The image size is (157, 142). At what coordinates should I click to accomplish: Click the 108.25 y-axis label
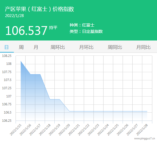(7, 56)
